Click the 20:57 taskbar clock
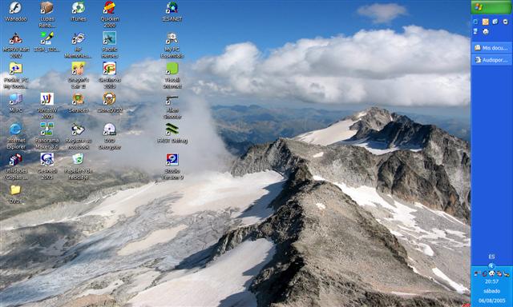The width and height of the screenshot is (513, 307). pos(491,281)
